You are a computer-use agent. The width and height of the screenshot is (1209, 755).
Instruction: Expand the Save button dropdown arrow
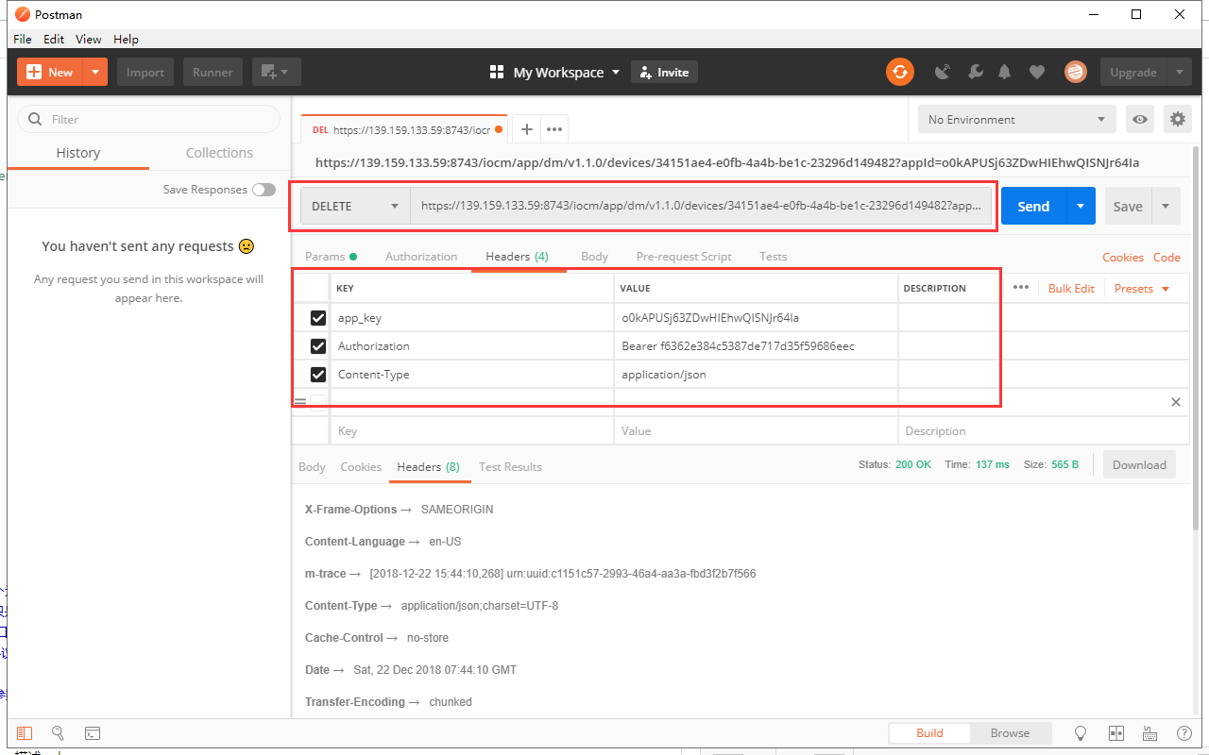click(1166, 207)
